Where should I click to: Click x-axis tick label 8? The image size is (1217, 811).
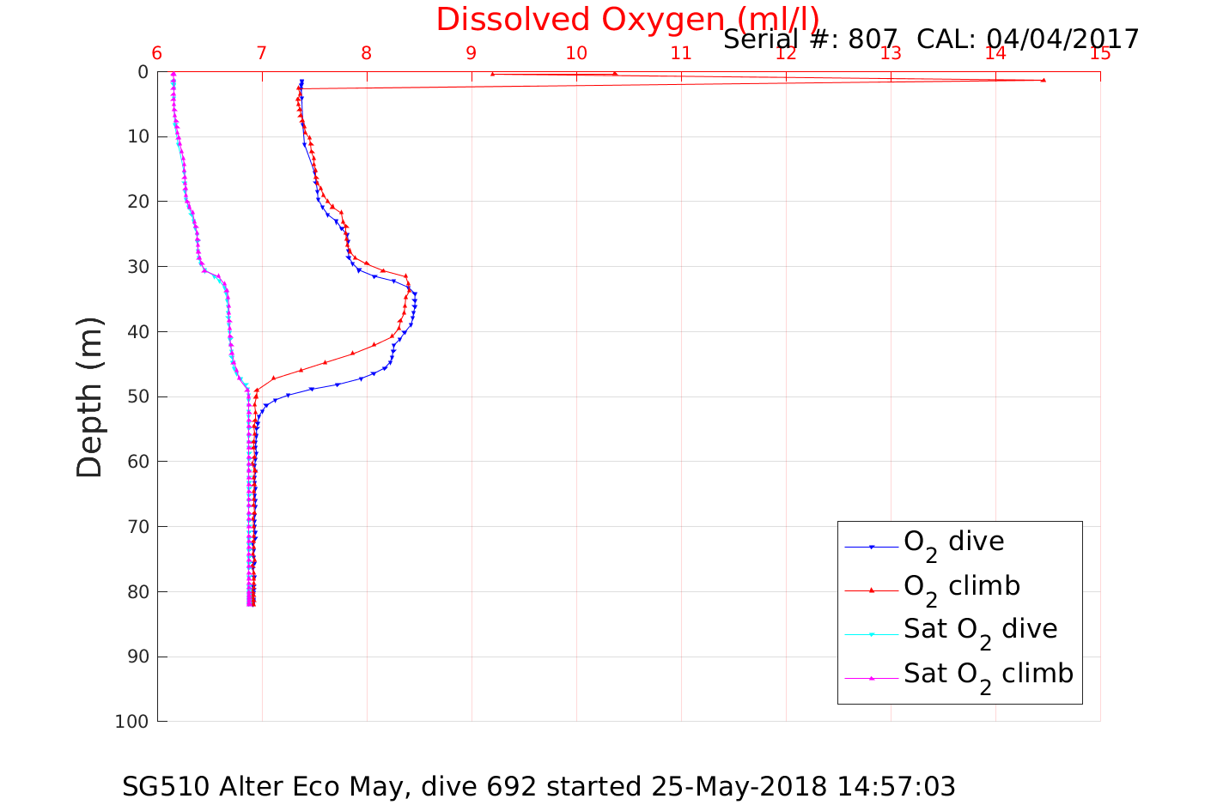tap(367, 54)
